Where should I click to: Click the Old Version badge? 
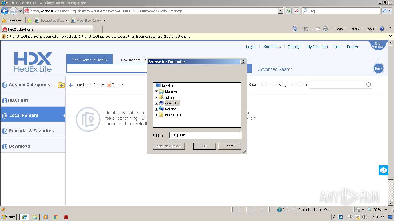click(378, 45)
